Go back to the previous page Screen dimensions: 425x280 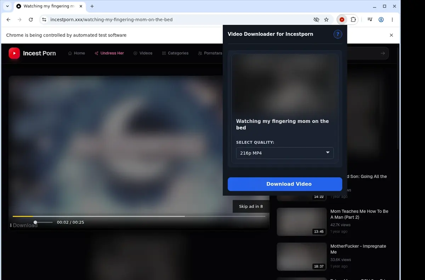[x=8, y=20]
